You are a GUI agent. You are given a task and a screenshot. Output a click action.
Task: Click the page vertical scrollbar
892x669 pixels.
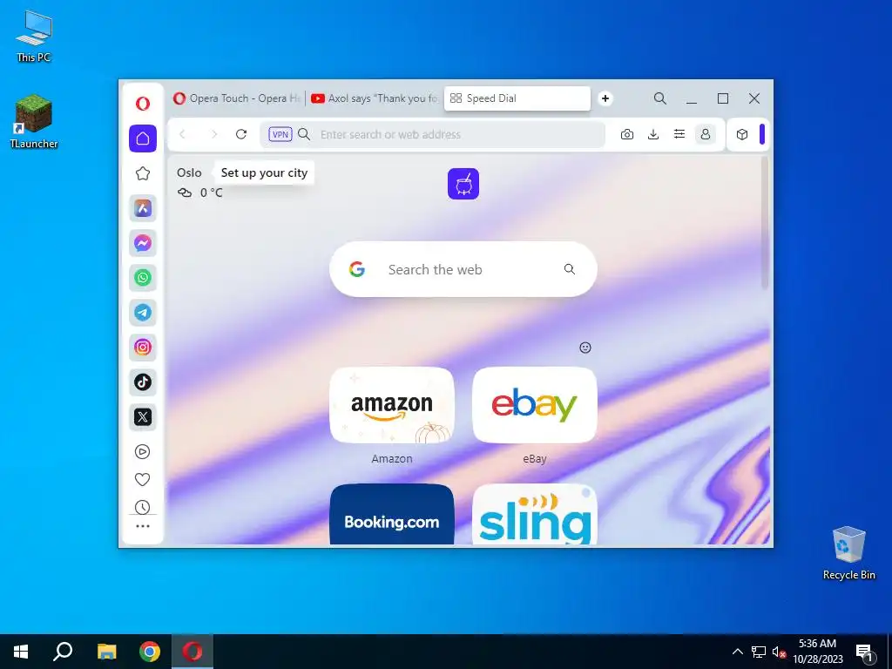click(x=765, y=222)
